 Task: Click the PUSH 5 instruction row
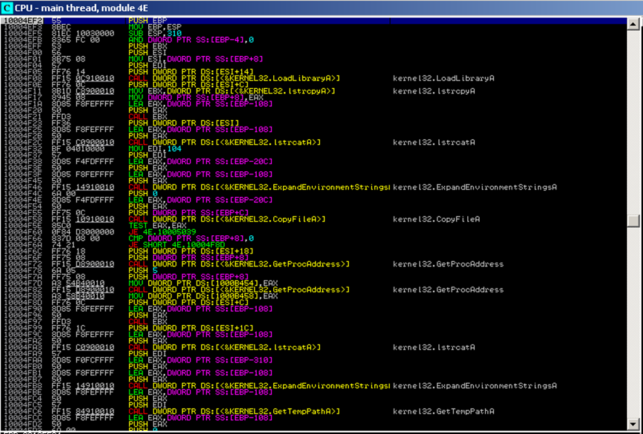pos(138,270)
